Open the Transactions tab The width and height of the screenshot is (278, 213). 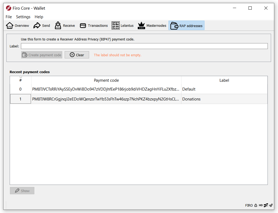click(x=94, y=25)
